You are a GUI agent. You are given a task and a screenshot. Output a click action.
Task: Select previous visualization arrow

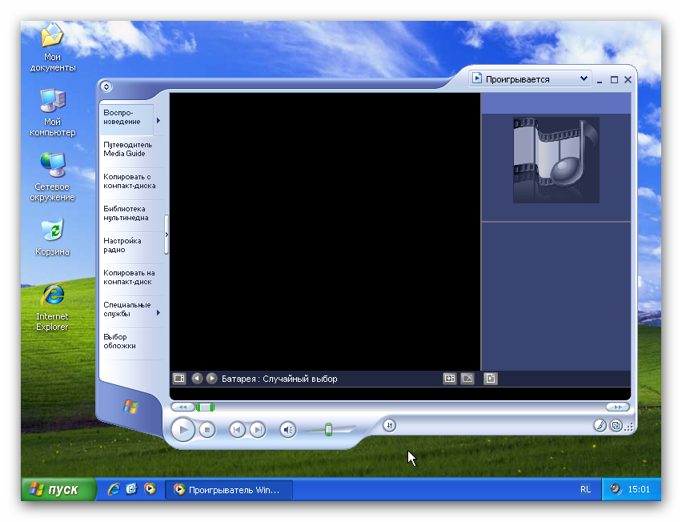pyautogui.click(x=197, y=379)
